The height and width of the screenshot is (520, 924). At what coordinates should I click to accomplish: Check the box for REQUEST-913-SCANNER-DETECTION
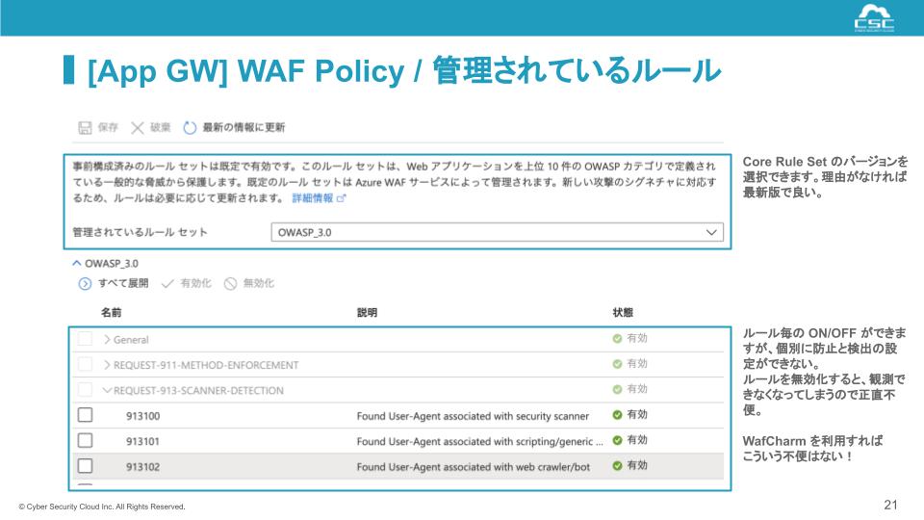pyautogui.click(x=86, y=389)
